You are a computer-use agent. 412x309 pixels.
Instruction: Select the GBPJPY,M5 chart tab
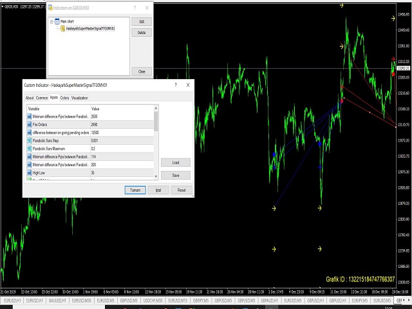[201, 301]
